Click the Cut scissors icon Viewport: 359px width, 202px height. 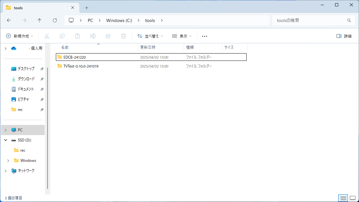click(47, 36)
